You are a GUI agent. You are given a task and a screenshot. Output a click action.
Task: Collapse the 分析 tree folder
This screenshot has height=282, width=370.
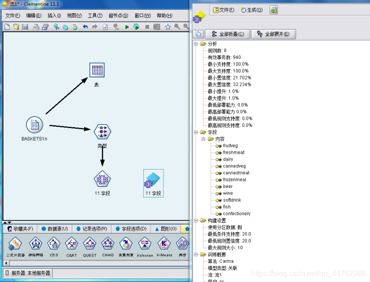point(196,44)
